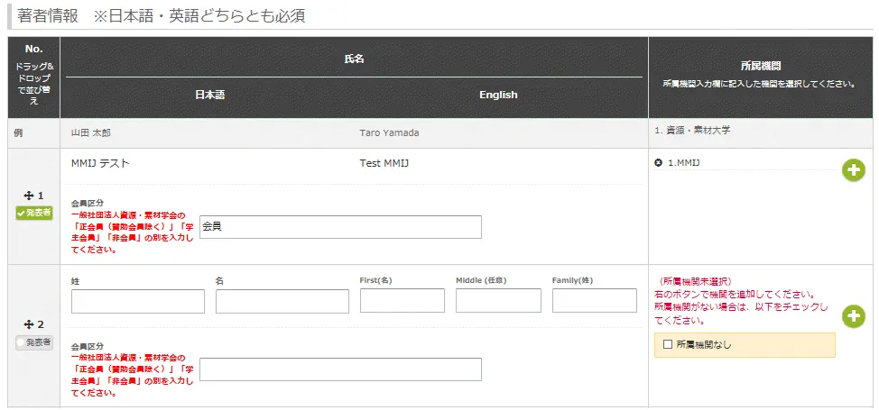Remove the 1.MMIJ affiliation with its x icon
Screen dimensions: 879x410
click(x=658, y=163)
